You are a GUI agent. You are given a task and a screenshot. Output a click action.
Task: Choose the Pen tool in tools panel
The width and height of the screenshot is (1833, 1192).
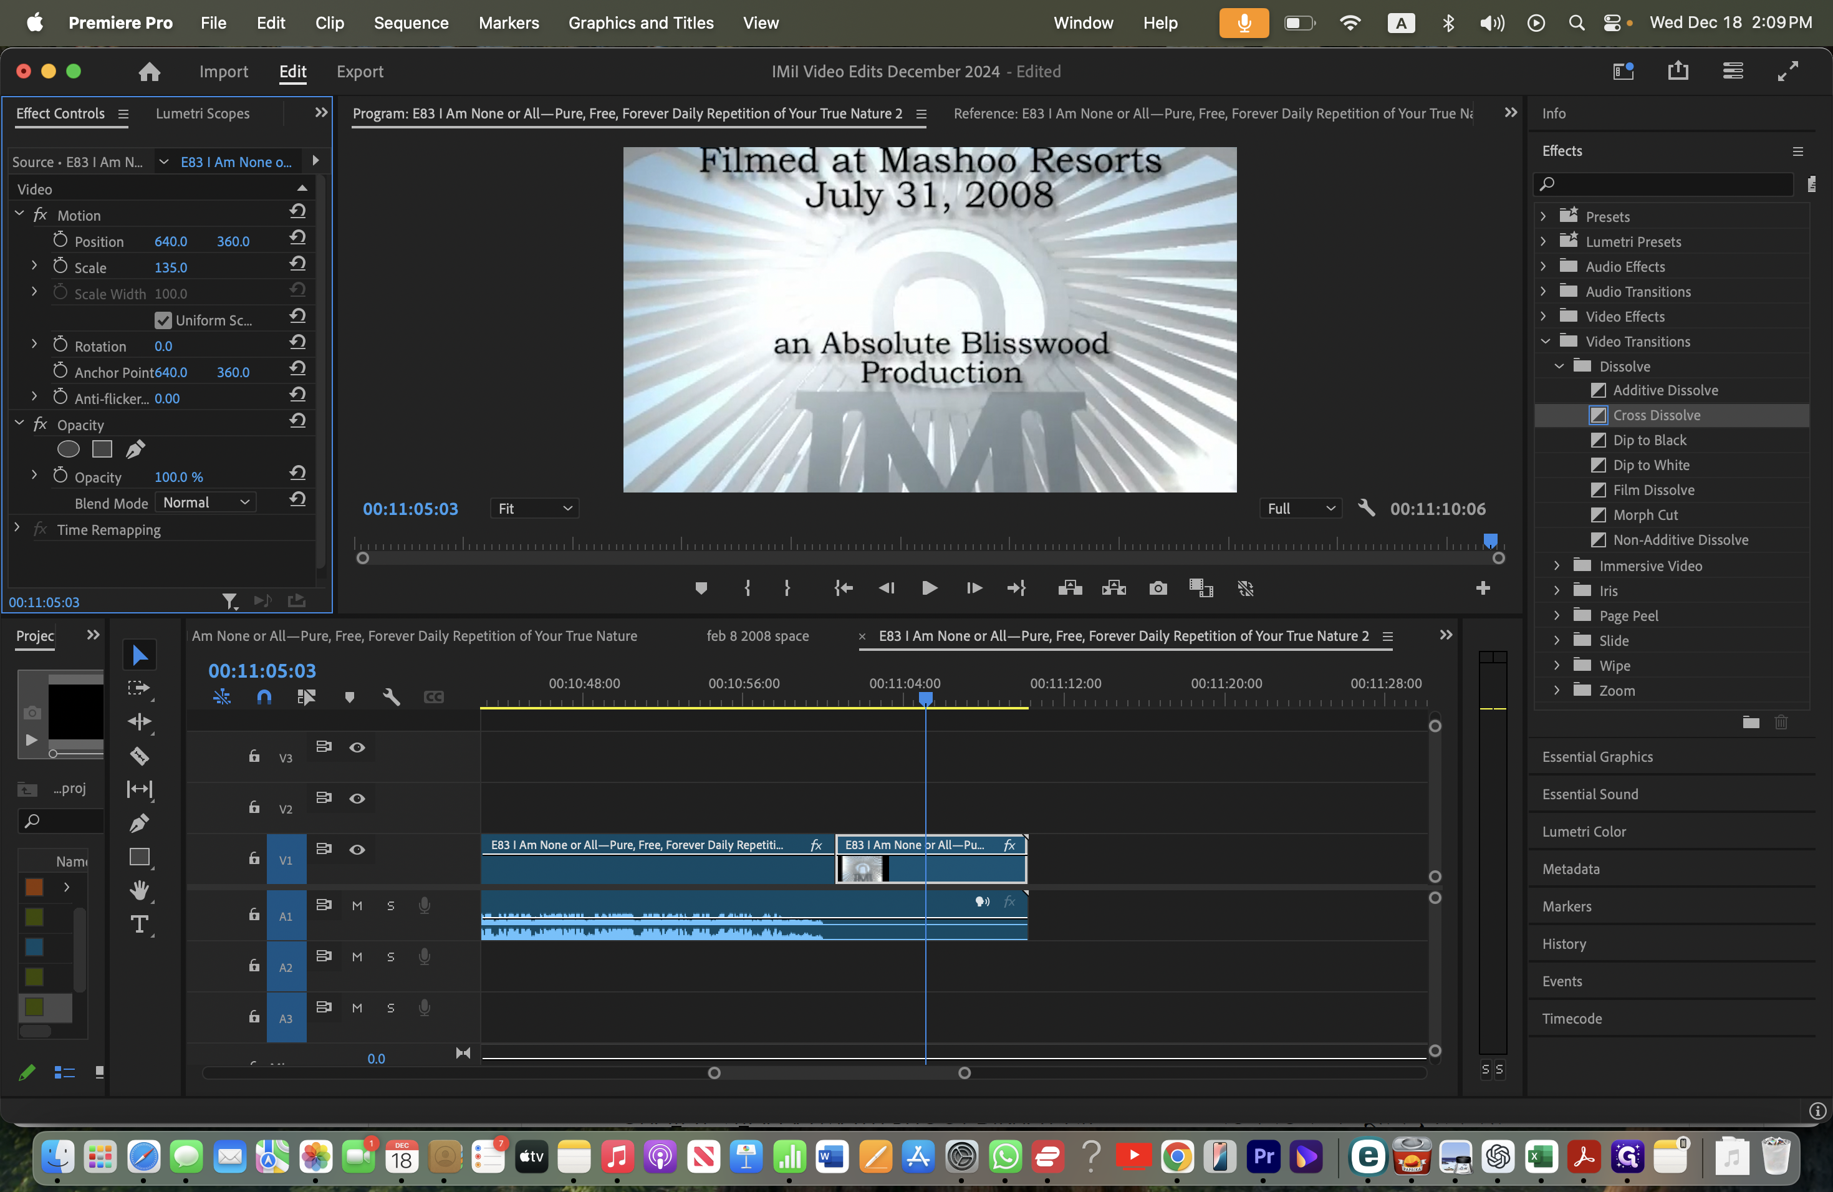coord(140,823)
